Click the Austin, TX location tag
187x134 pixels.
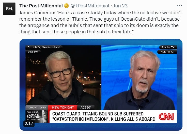pos(168,47)
